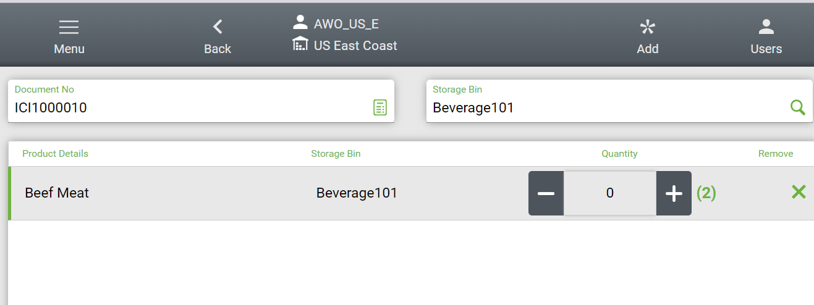Go back using the Back arrow
Screen dimensions: 814x305
[x=218, y=27]
